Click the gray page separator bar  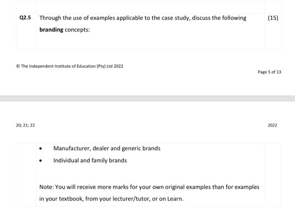147,99
